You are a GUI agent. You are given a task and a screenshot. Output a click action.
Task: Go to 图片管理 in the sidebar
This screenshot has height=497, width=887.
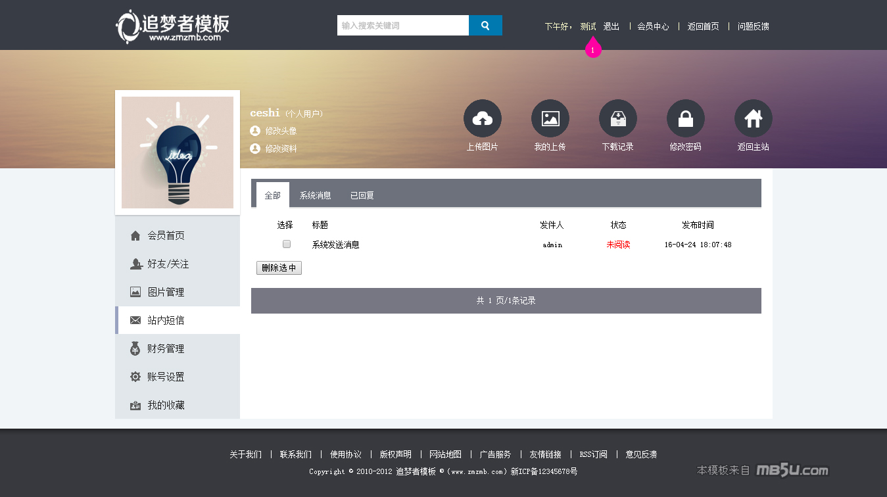[166, 292]
